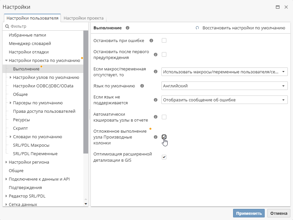Image resolution: width=293 pixels, height=220 pixels.
Task: Enable Остановить при ошибке checkbox
Action: [164, 40]
